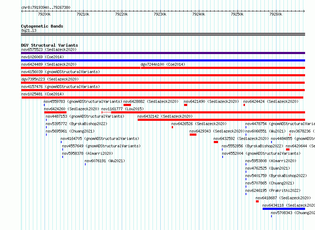Click the nsv6429343 (Sedlazeck2020) label

217,131
